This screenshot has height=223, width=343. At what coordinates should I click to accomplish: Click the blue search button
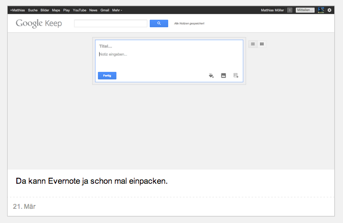click(159, 23)
